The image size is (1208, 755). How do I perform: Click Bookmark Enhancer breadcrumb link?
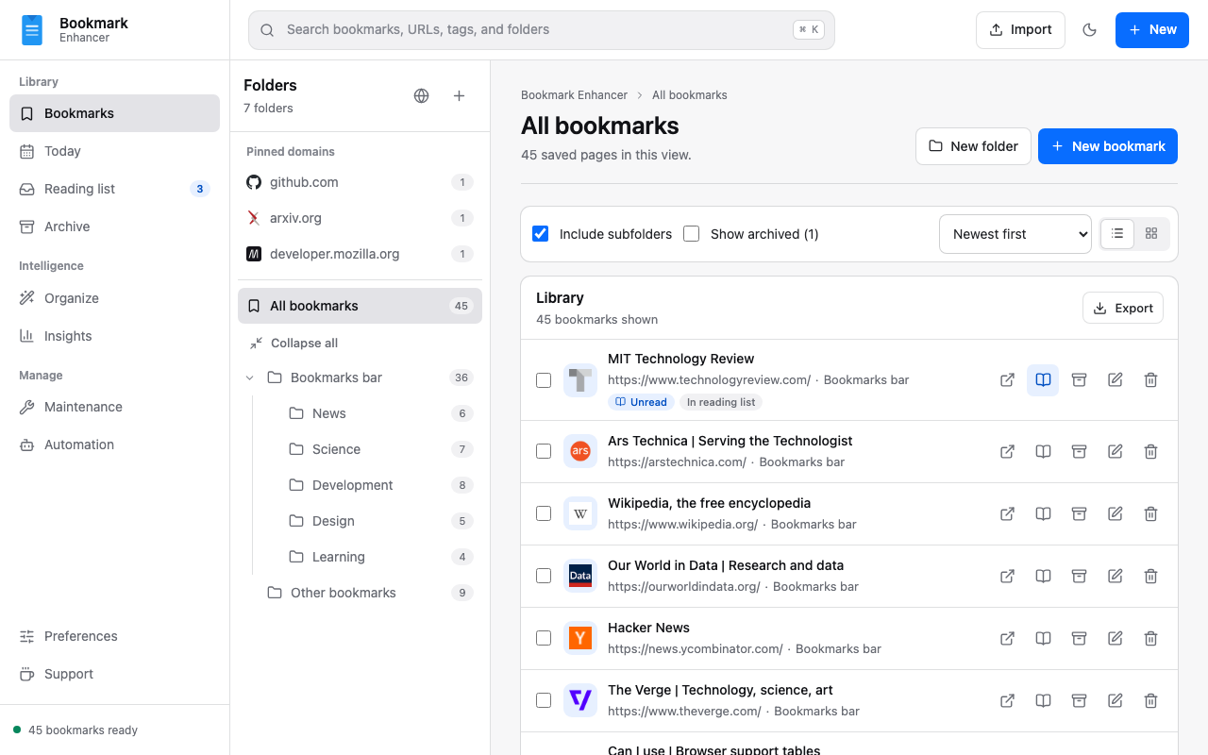(x=574, y=95)
